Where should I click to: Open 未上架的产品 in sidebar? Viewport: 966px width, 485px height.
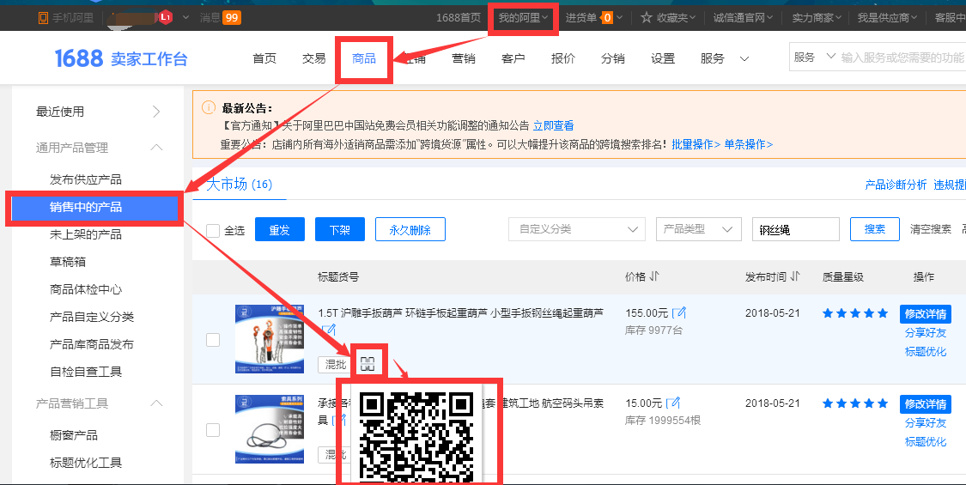pyautogui.click(x=86, y=234)
